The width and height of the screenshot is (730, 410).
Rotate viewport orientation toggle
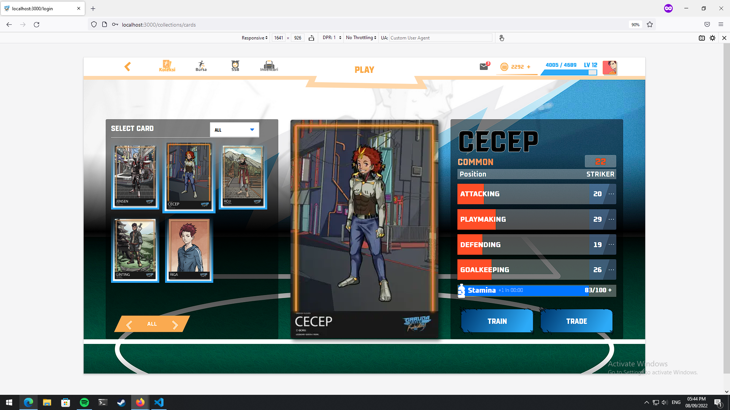coord(311,38)
